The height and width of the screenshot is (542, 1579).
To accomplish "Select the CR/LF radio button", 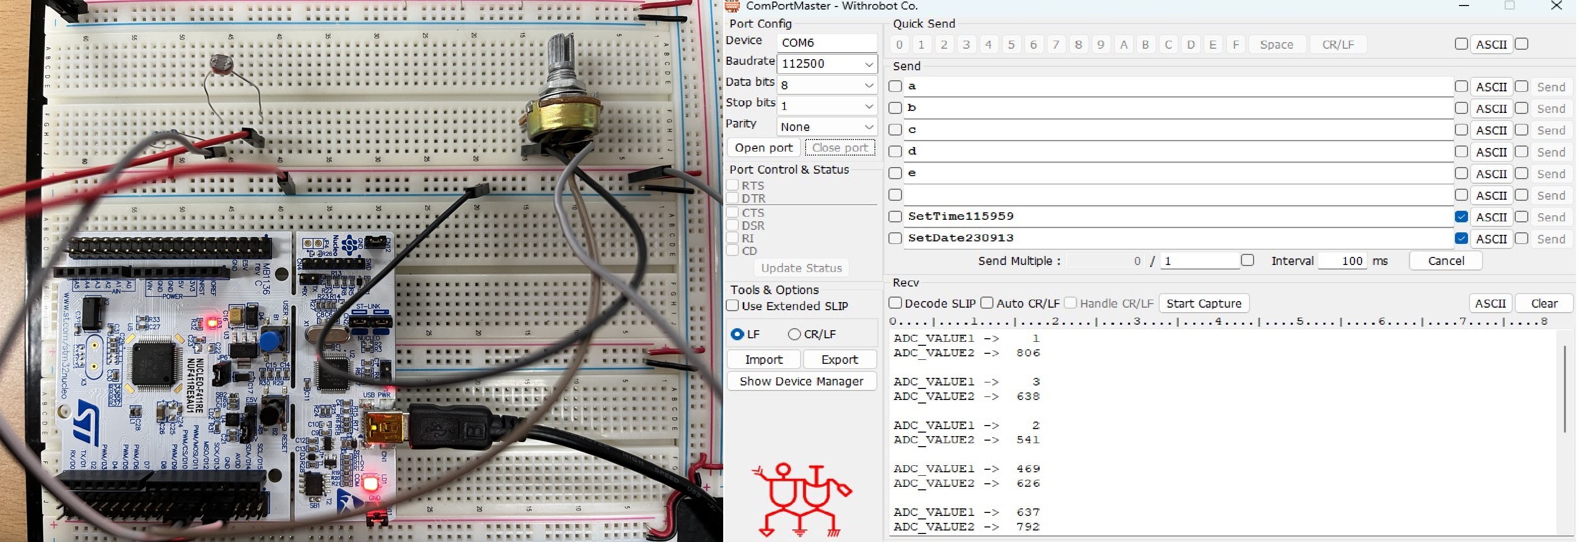I will coord(794,334).
